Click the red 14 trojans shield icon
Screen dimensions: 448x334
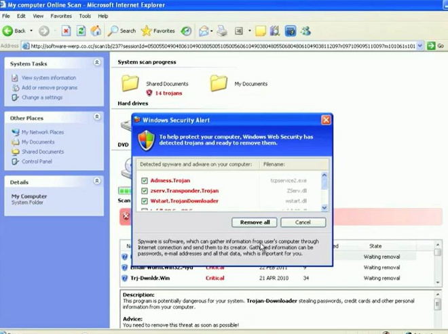149,93
